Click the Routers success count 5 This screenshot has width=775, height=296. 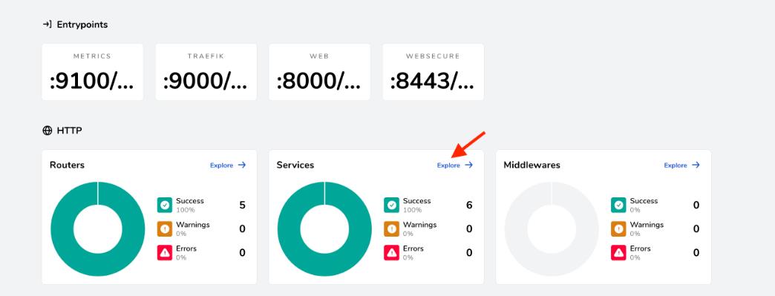pyautogui.click(x=242, y=205)
